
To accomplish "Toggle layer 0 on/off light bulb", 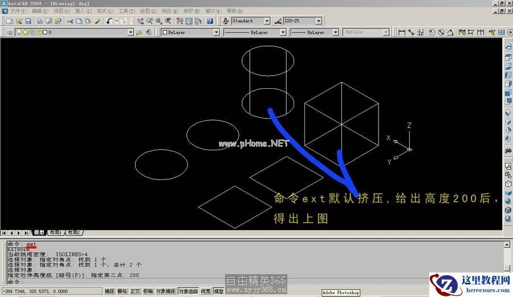I will 19,32.
